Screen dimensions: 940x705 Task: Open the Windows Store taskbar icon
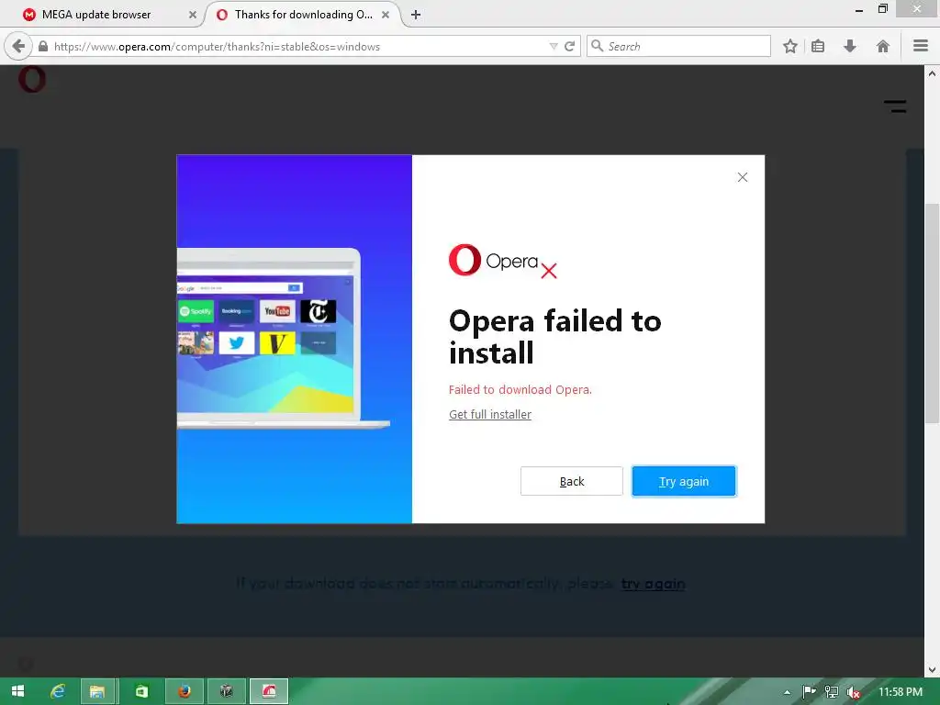pyautogui.click(x=140, y=691)
